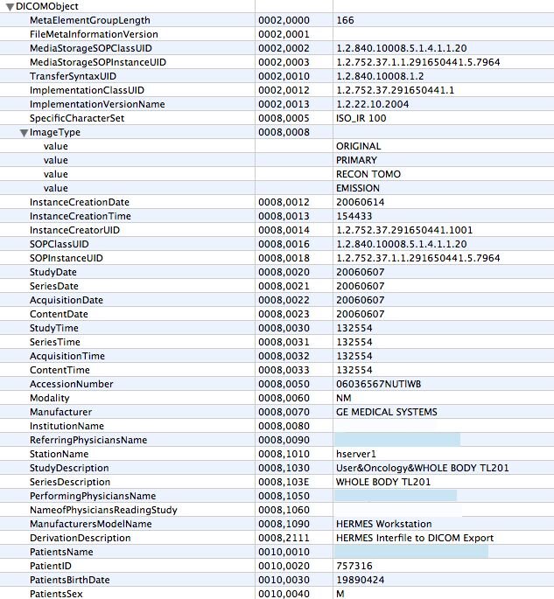
Task: Select the Modality attribute row
Action: click(277, 398)
